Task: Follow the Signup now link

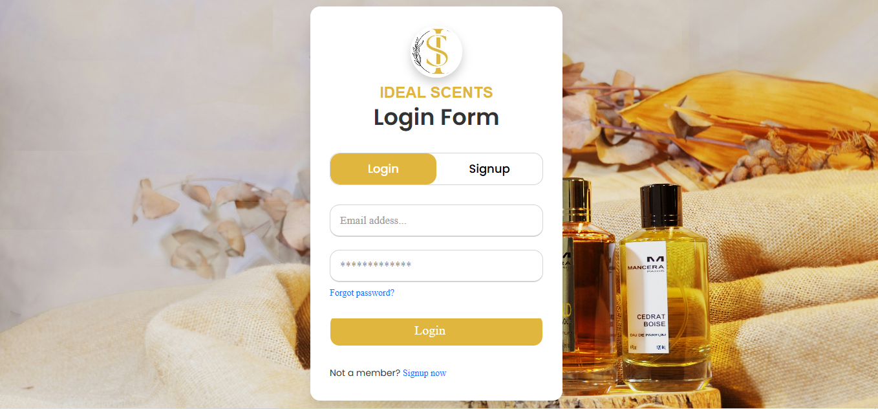Action: (424, 373)
